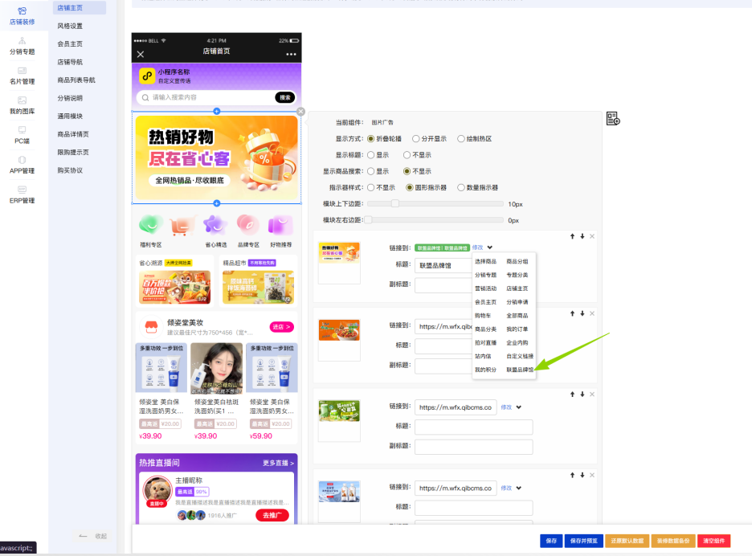
Task: Click the 保存并预览 button
Action: (x=583, y=541)
